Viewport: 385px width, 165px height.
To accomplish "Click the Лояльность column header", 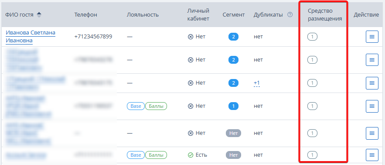I will 143,15.
